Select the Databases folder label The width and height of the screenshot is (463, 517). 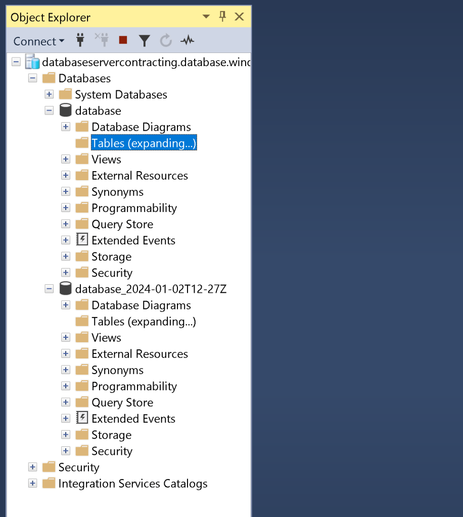(x=84, y=78)
